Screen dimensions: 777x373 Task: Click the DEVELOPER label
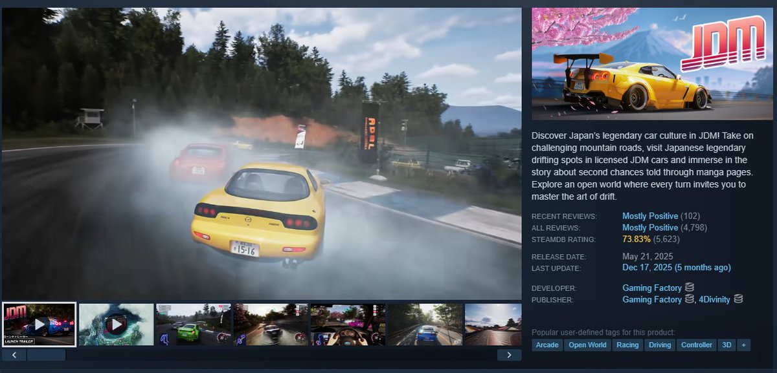point(554,288)
